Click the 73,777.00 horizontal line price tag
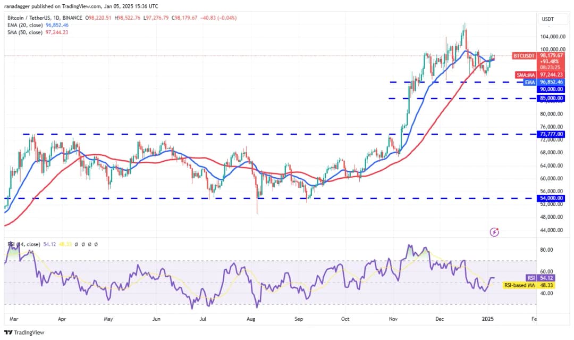 [x=552, y=134]
